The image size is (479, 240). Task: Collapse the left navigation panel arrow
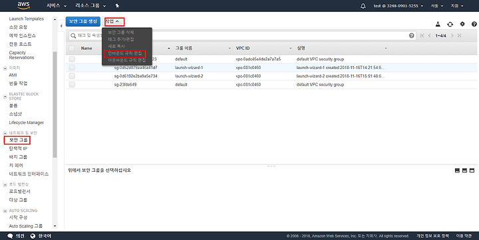tap(61, 26)
